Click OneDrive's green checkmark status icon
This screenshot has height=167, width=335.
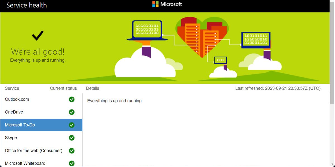[x=71, y=112]
